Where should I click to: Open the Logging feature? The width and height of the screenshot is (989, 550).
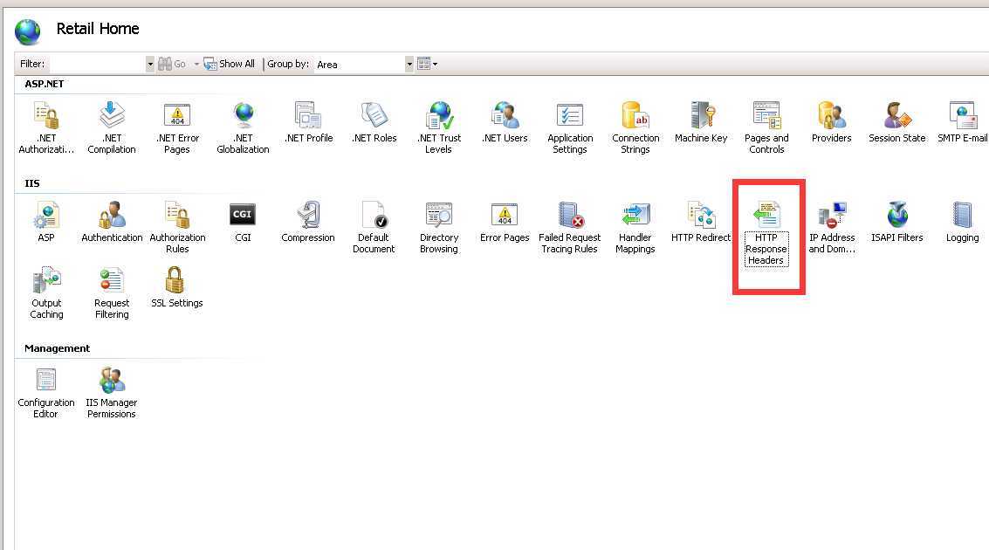963,222
